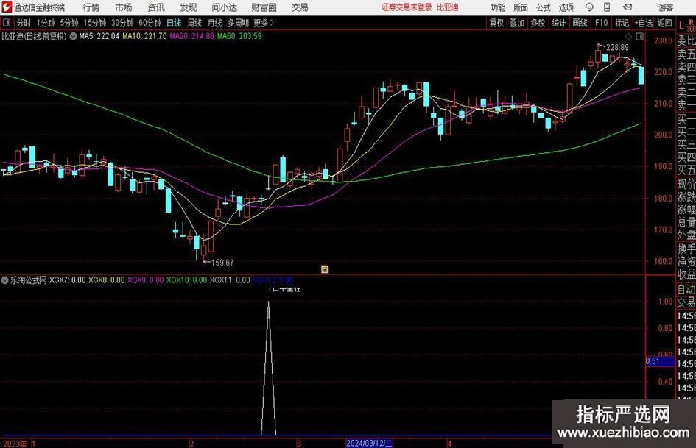Click the 叠加 overlay button

pyautogui.click(x=517, y=23)
